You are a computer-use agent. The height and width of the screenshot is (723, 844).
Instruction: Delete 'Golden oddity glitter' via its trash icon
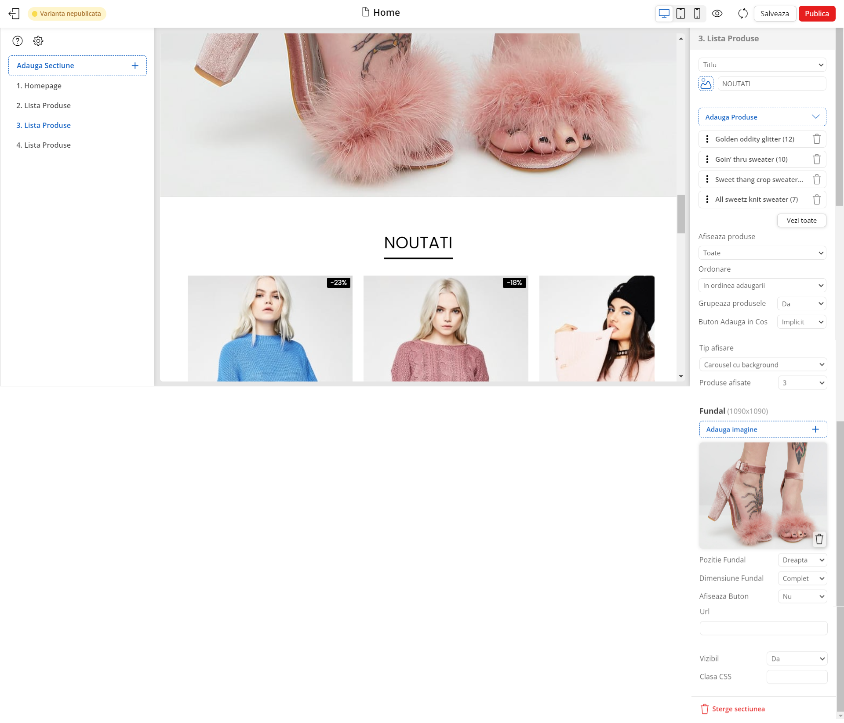[817, 139]
